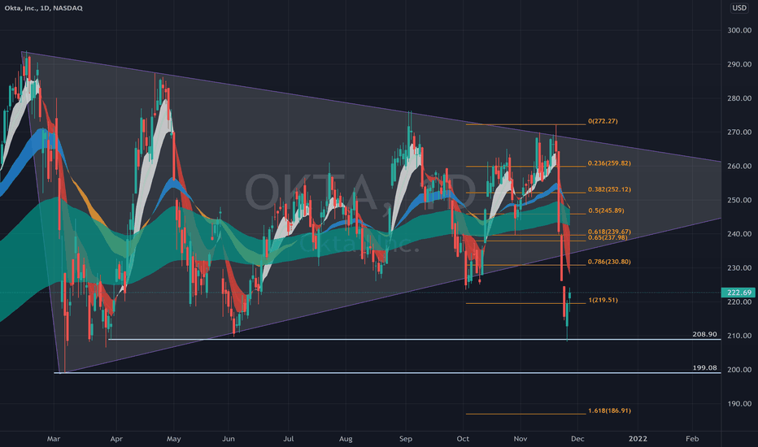The image size is (758, 447).
Task: Select Fibonacci level 0.5(245.89) label
Action: coord(606,210)
